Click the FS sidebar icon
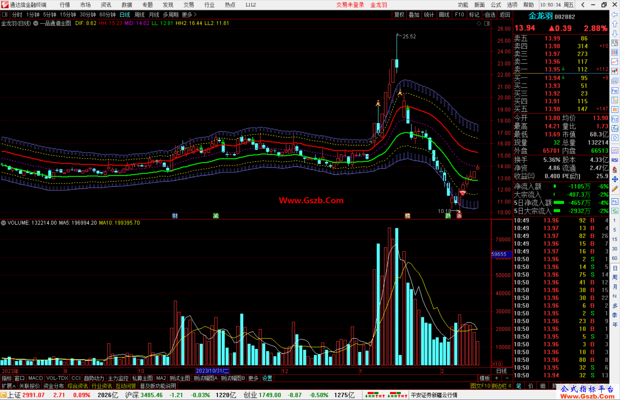Screen dimensions: 620x400 [x=615, y=201]
